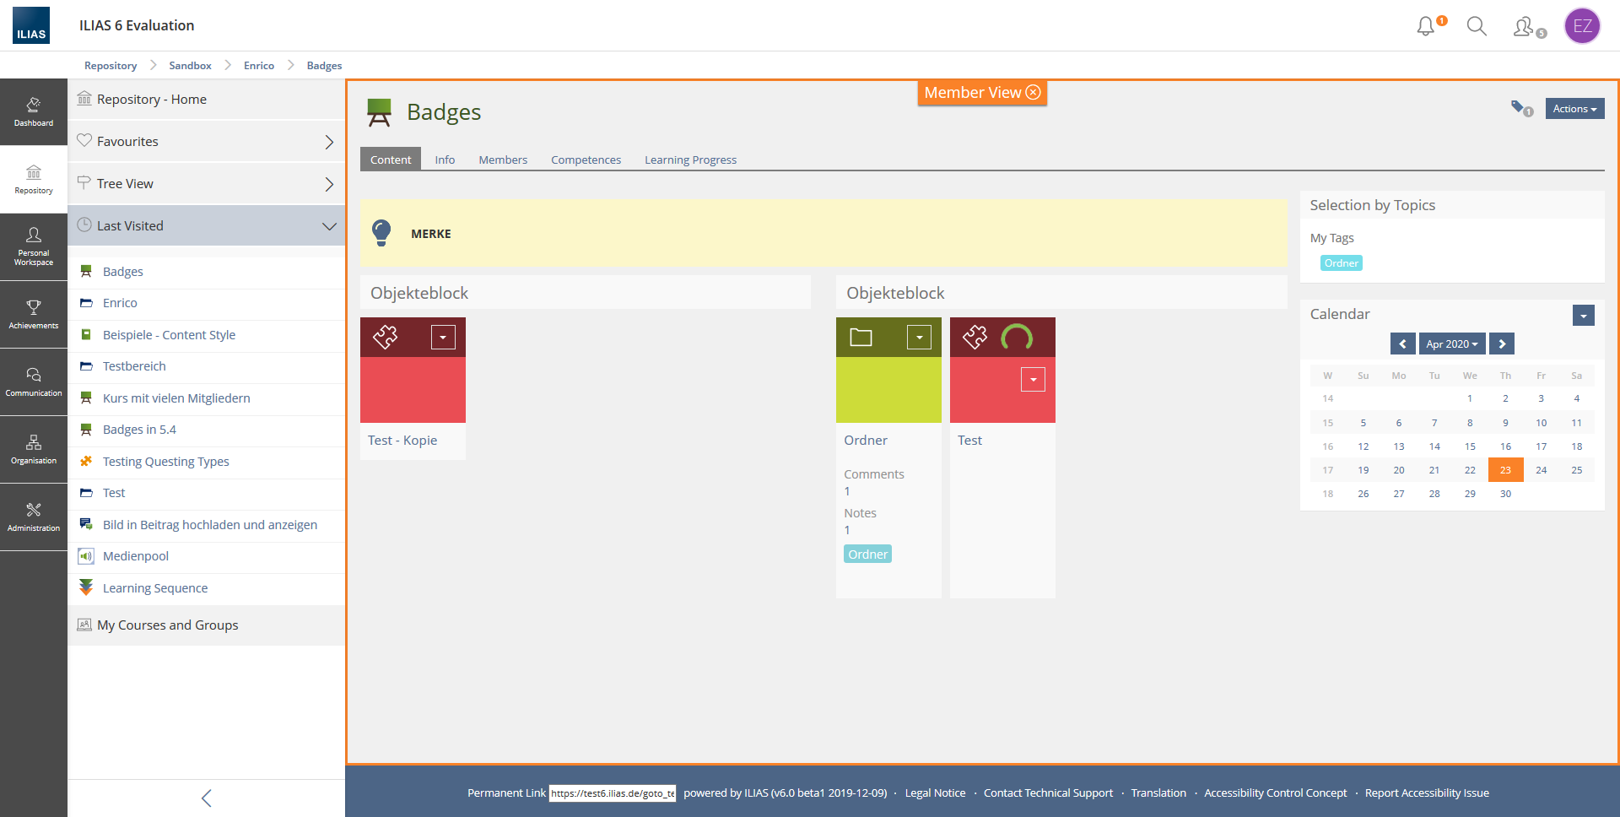
Task: Expand the Favourites menu entry
Action: [329, 142]
